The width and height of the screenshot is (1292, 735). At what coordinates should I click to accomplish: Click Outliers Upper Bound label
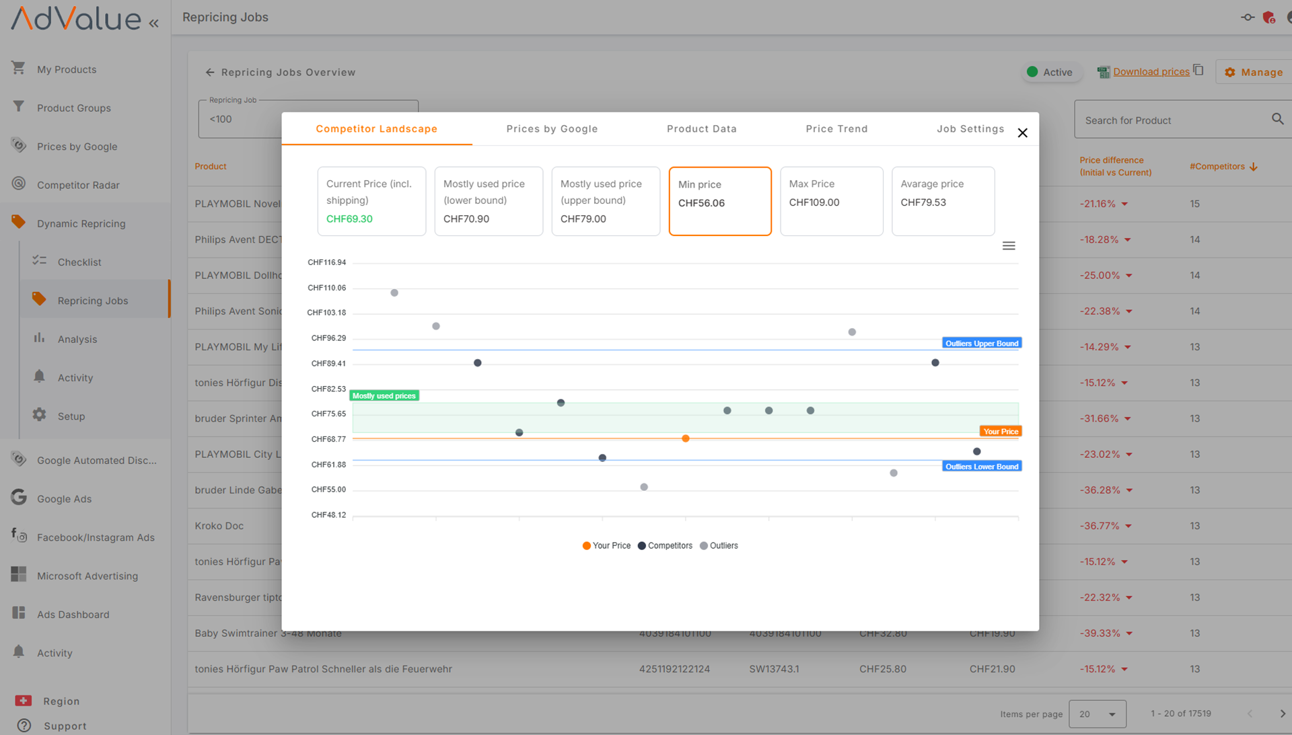click(x=982, y=343)
